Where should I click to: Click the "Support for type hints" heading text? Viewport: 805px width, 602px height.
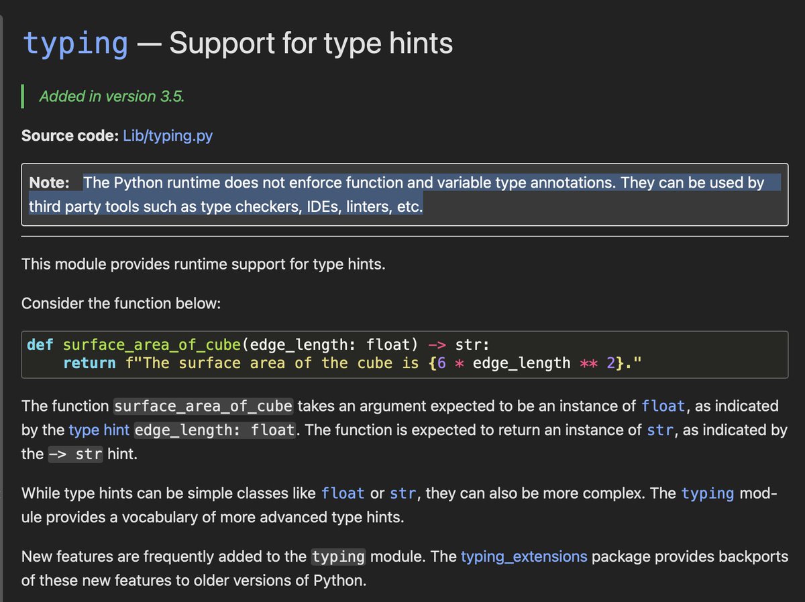click(x=311, y=44)
